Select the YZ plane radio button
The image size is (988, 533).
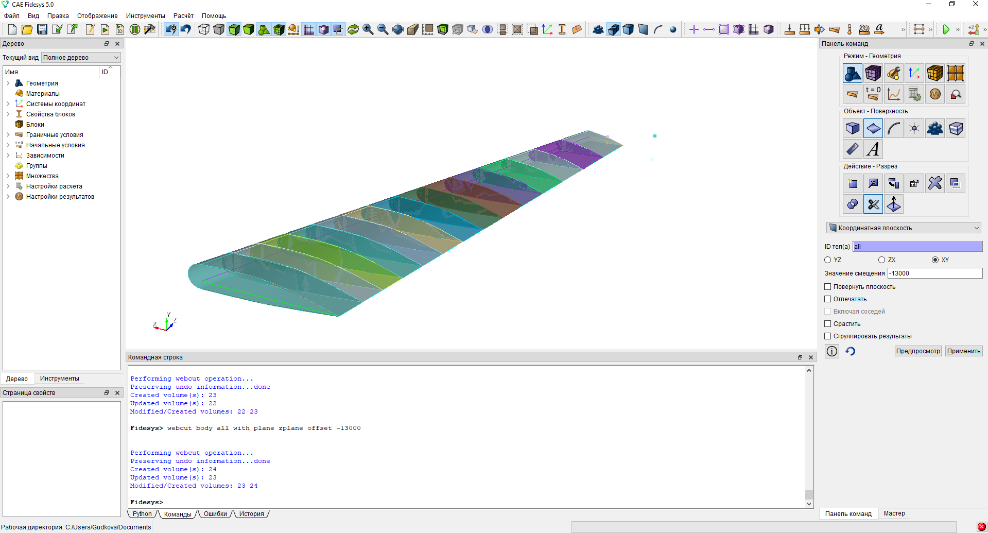tap(828, 260)
